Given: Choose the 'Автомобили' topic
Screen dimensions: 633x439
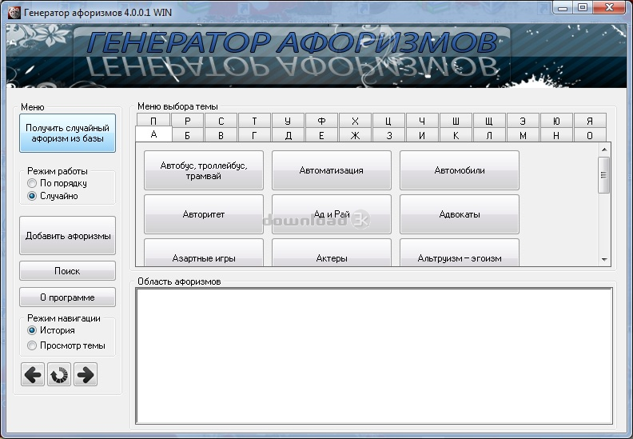Looking at the screenshot, I should (x=460, y=170).
